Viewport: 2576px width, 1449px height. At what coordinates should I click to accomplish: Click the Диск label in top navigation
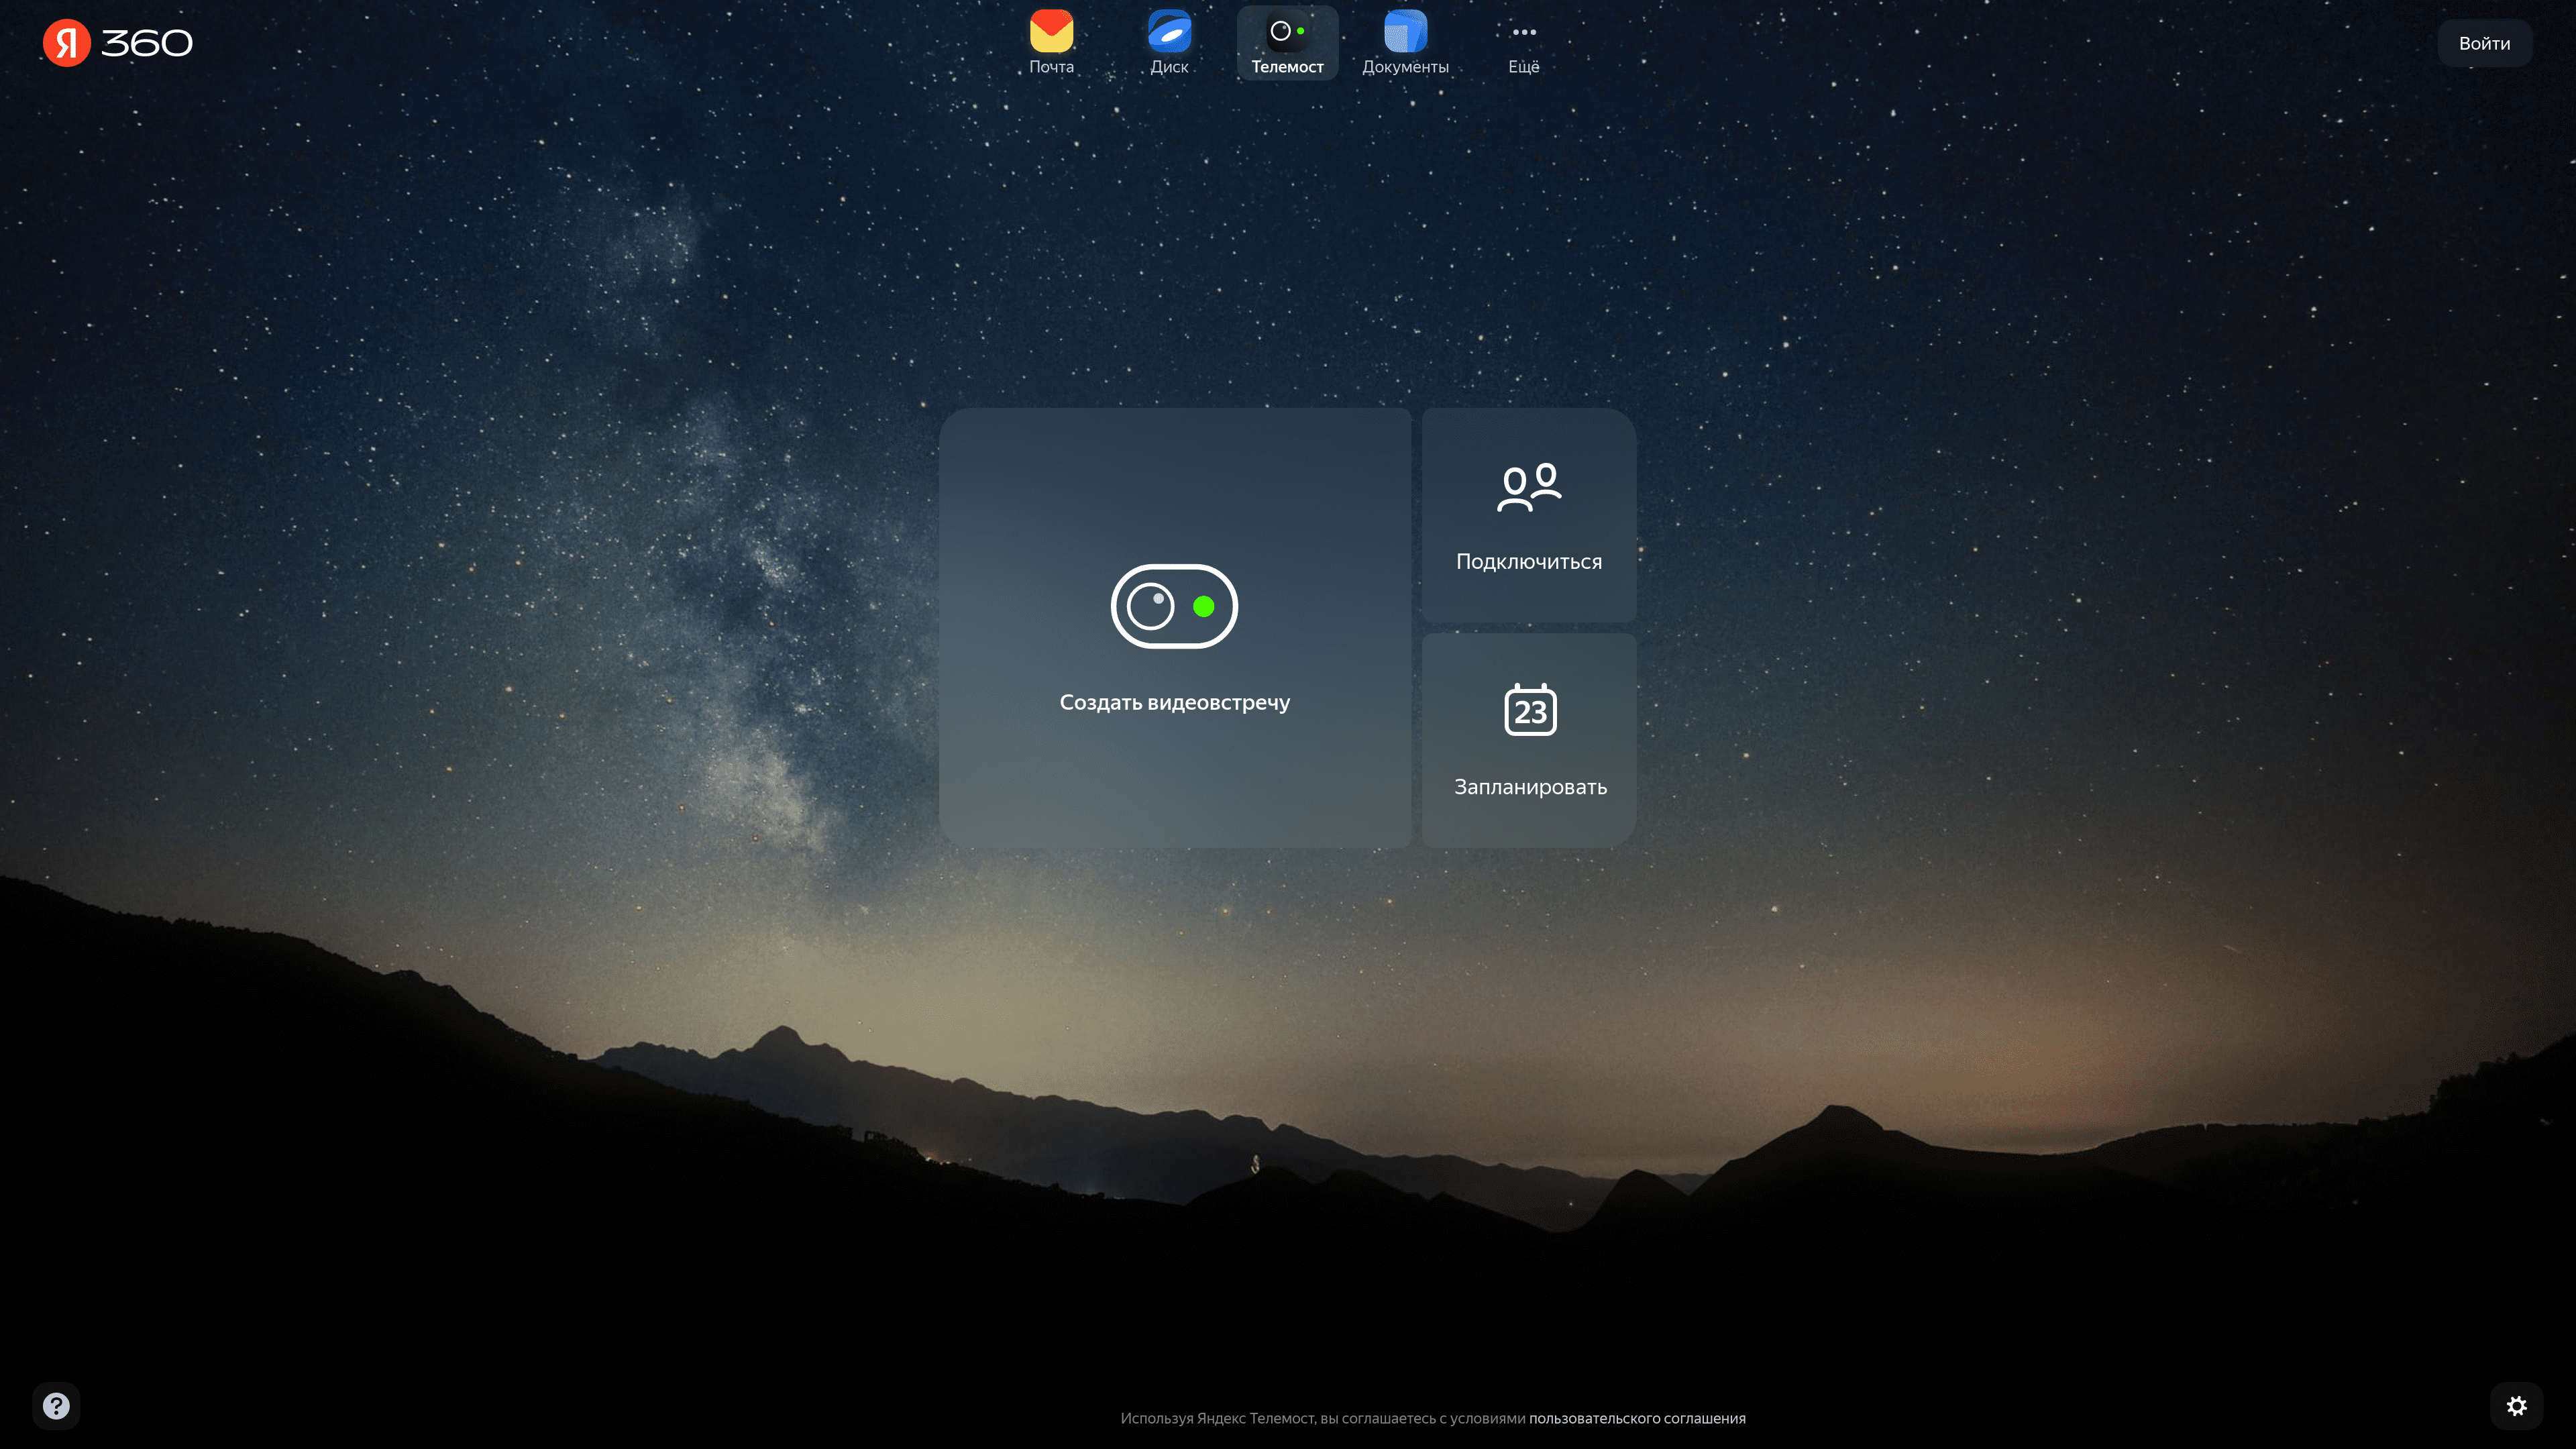[x=1169, y=67]
